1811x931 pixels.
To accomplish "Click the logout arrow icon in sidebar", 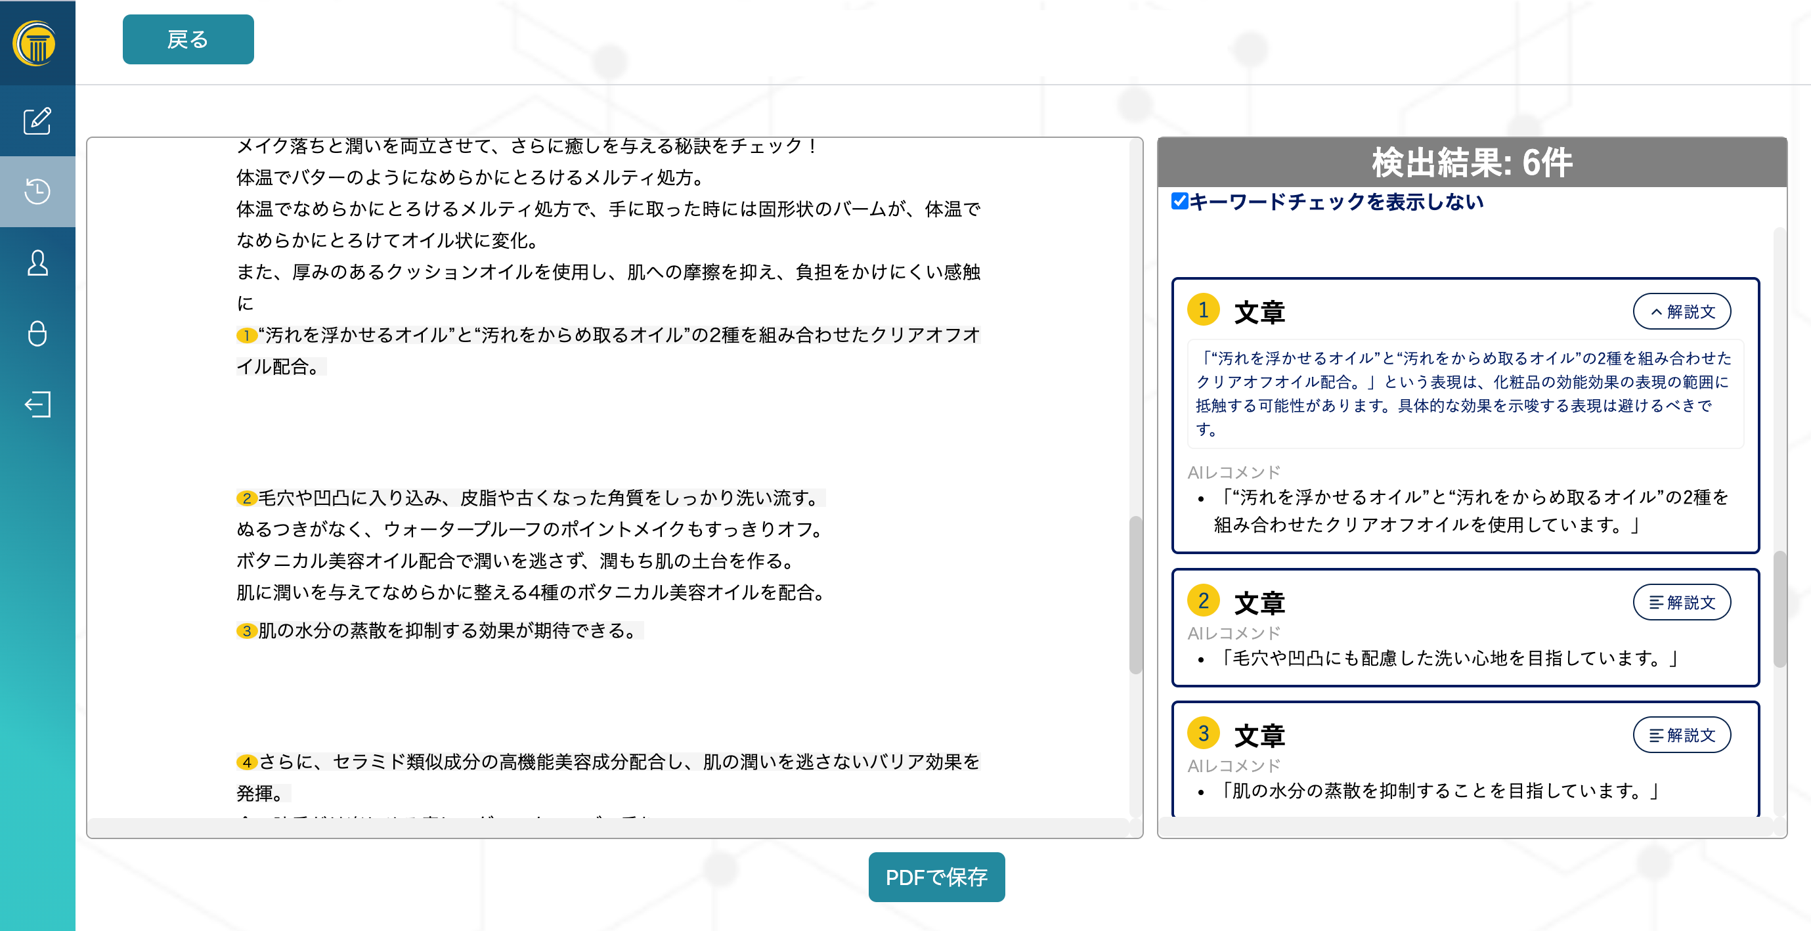I will 37,404.
